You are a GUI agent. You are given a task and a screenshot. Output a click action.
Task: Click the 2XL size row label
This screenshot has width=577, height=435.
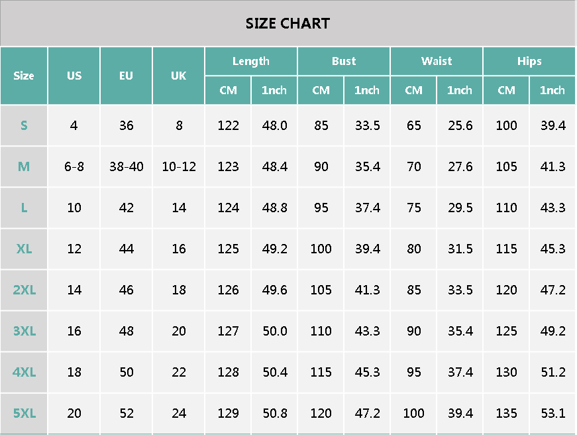[x=24, y=290]
